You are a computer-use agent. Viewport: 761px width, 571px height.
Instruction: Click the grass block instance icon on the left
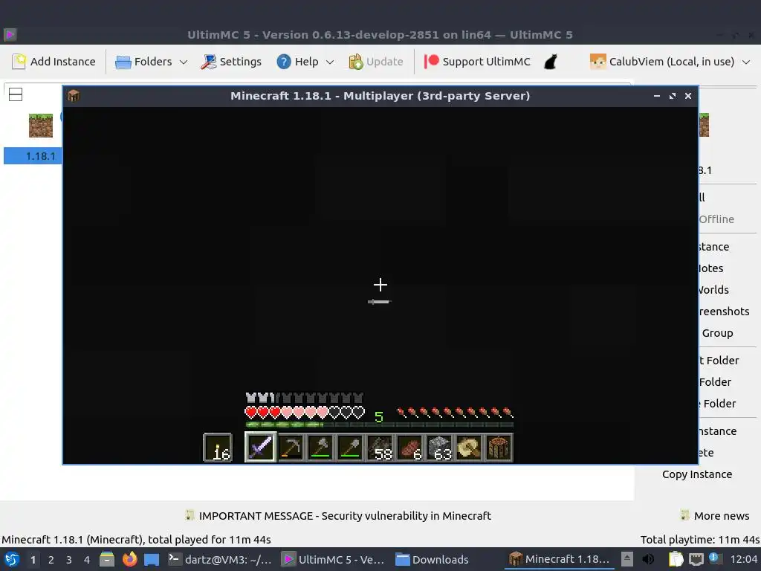coord(41,125)
